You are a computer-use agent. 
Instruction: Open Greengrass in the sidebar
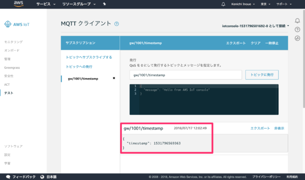pos(12,68)
